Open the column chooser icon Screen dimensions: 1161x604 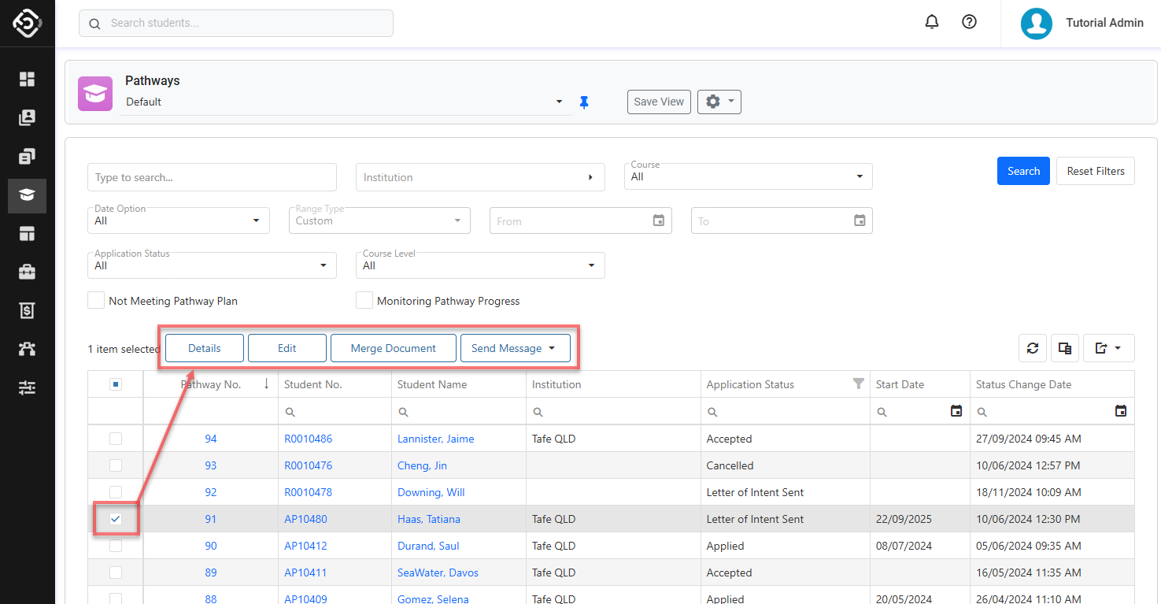pyautogui.click(x=1065, y=348)
